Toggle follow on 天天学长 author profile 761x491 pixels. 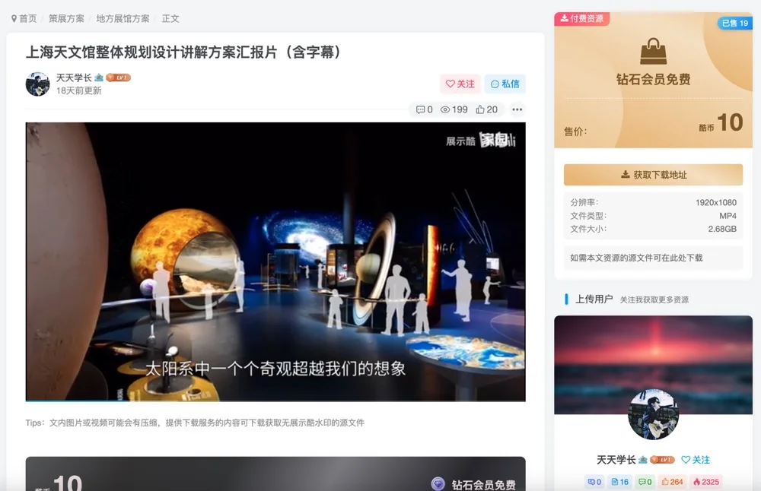click(x=697, y=459)
